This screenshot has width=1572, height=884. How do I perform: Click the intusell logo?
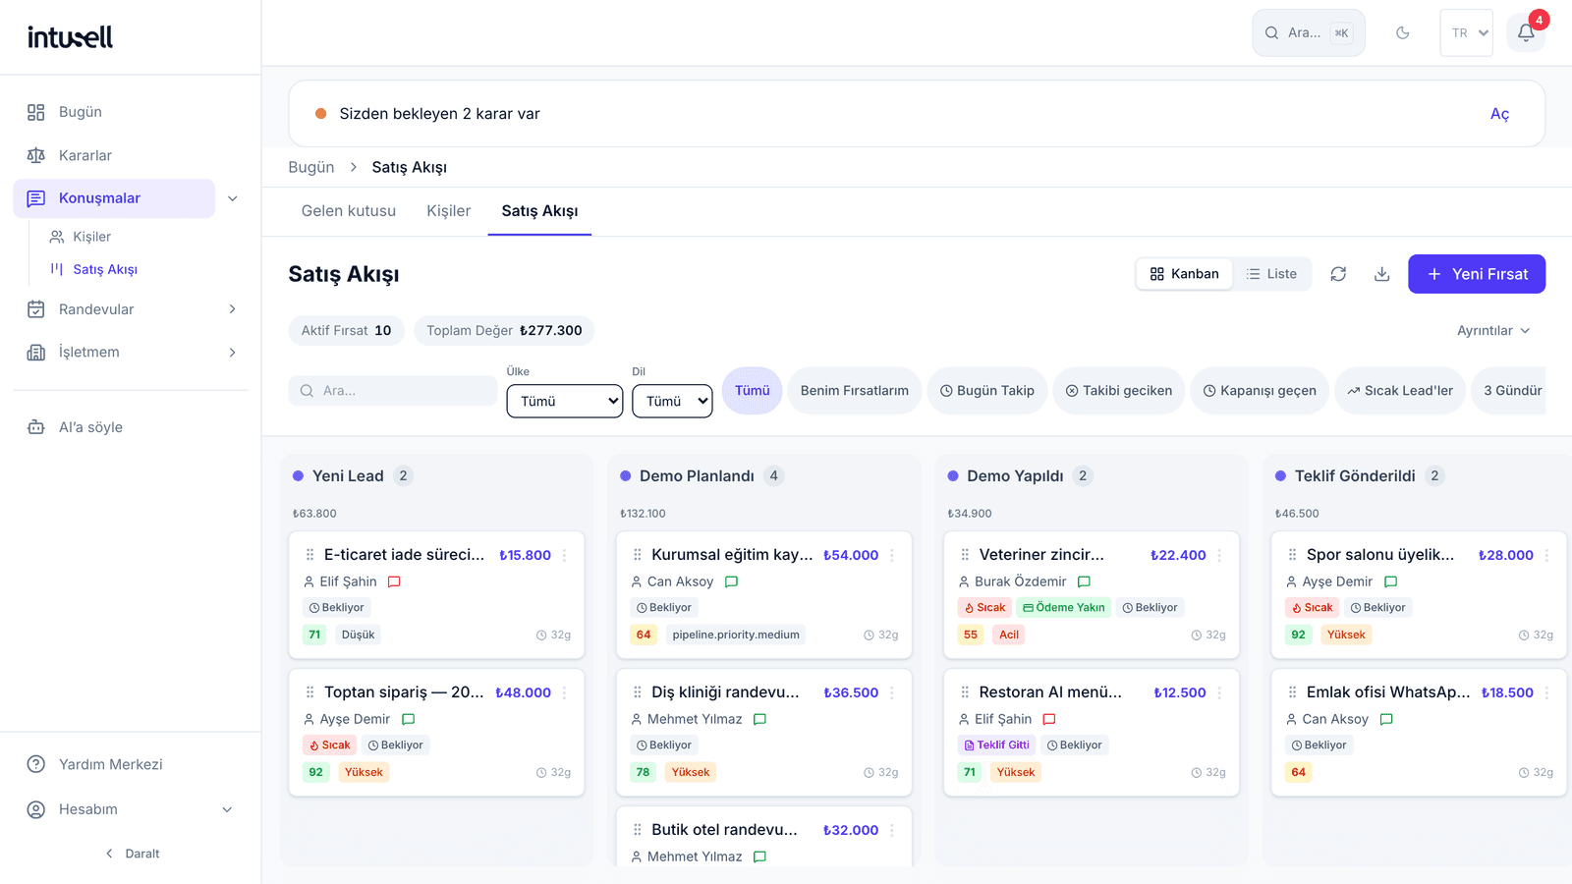pyautogui.click(x=70, y=37)
